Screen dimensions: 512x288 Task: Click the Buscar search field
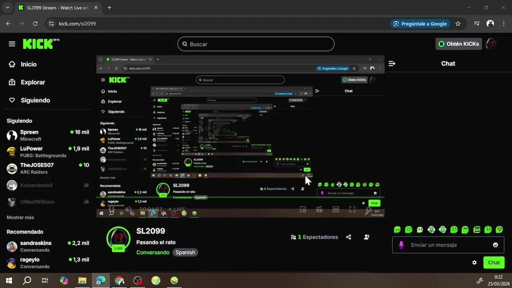[256, 44]
